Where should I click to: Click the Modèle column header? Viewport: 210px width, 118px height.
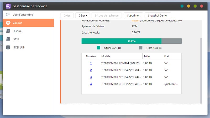[121, 56]
